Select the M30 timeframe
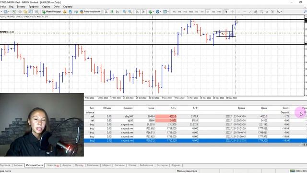307x173 pixels. tap(191, 12)
